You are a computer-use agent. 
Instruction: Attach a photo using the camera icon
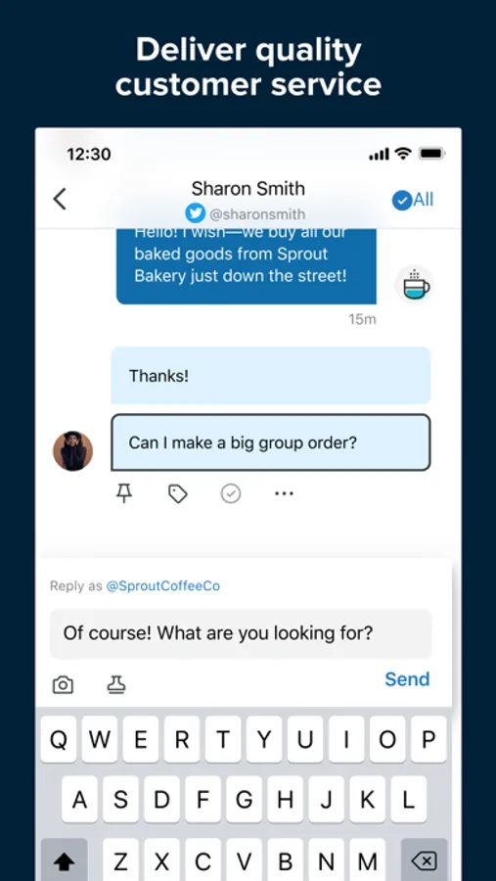tap(63, 685)
